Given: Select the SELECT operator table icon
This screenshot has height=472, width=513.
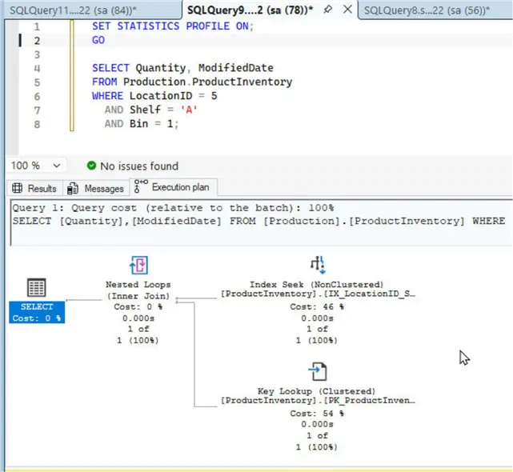Looking at the screenshot, I should 36,287.
